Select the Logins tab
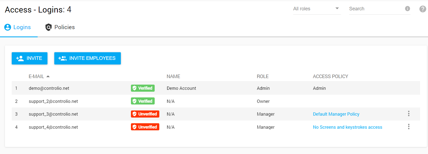 point(18,27)
